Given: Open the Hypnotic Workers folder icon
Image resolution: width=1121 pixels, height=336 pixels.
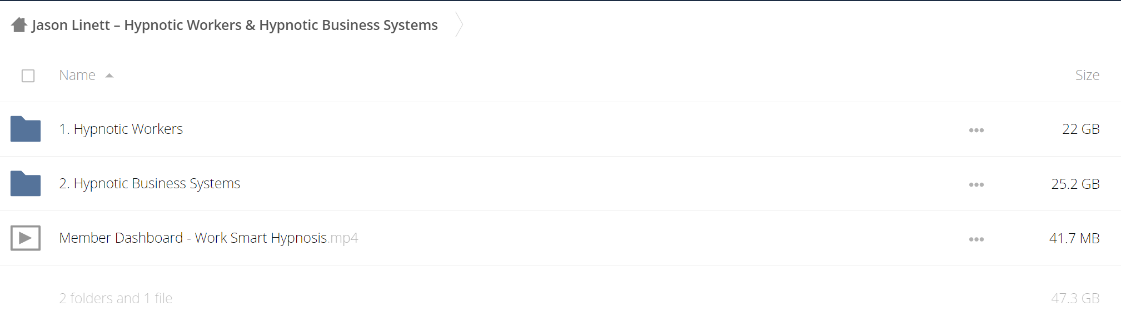Looking at the screenshot, I should click(26, 129).
